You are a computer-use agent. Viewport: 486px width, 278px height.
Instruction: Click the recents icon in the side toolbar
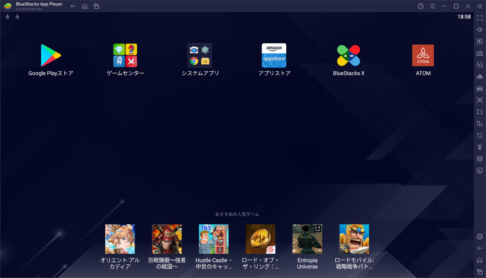tap(480, 272)
